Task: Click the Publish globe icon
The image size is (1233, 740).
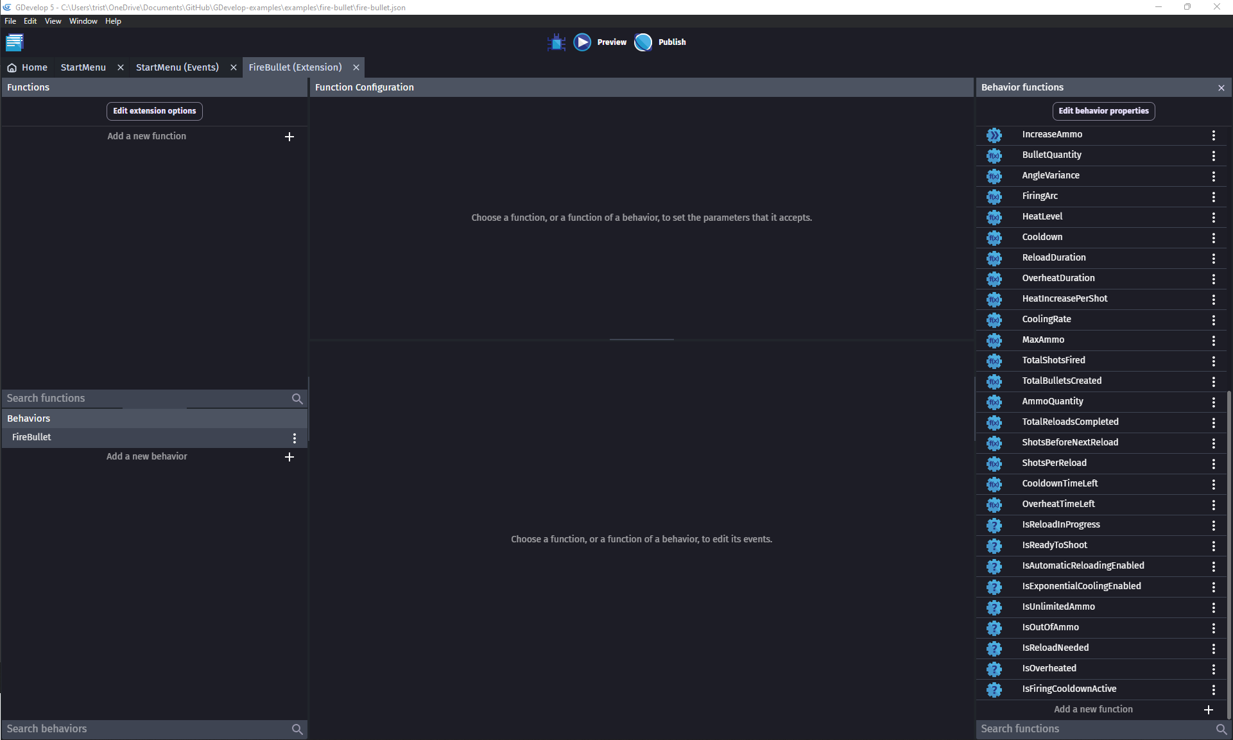Action: pos(643,42)
